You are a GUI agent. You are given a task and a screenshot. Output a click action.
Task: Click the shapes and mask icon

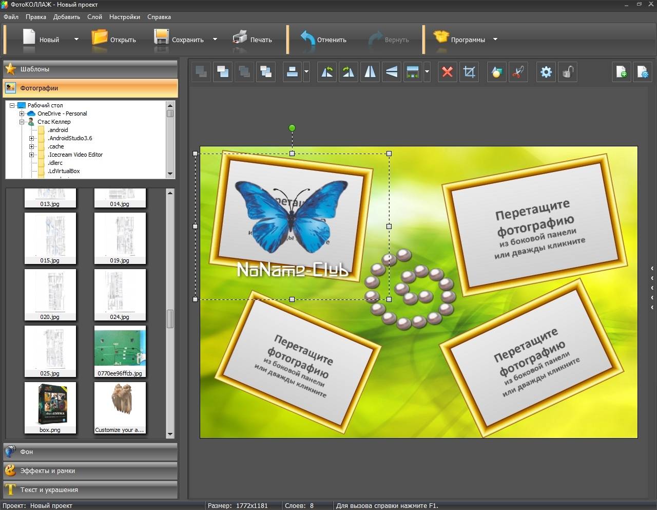(x=496, y=72)
